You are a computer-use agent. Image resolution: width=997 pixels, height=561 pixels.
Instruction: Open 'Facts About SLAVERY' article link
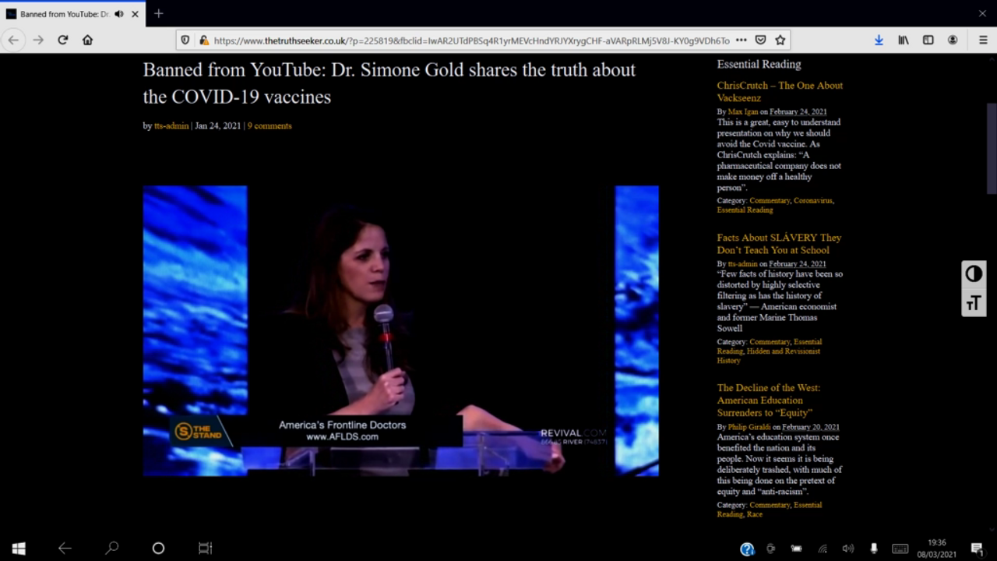click(779, 243)
